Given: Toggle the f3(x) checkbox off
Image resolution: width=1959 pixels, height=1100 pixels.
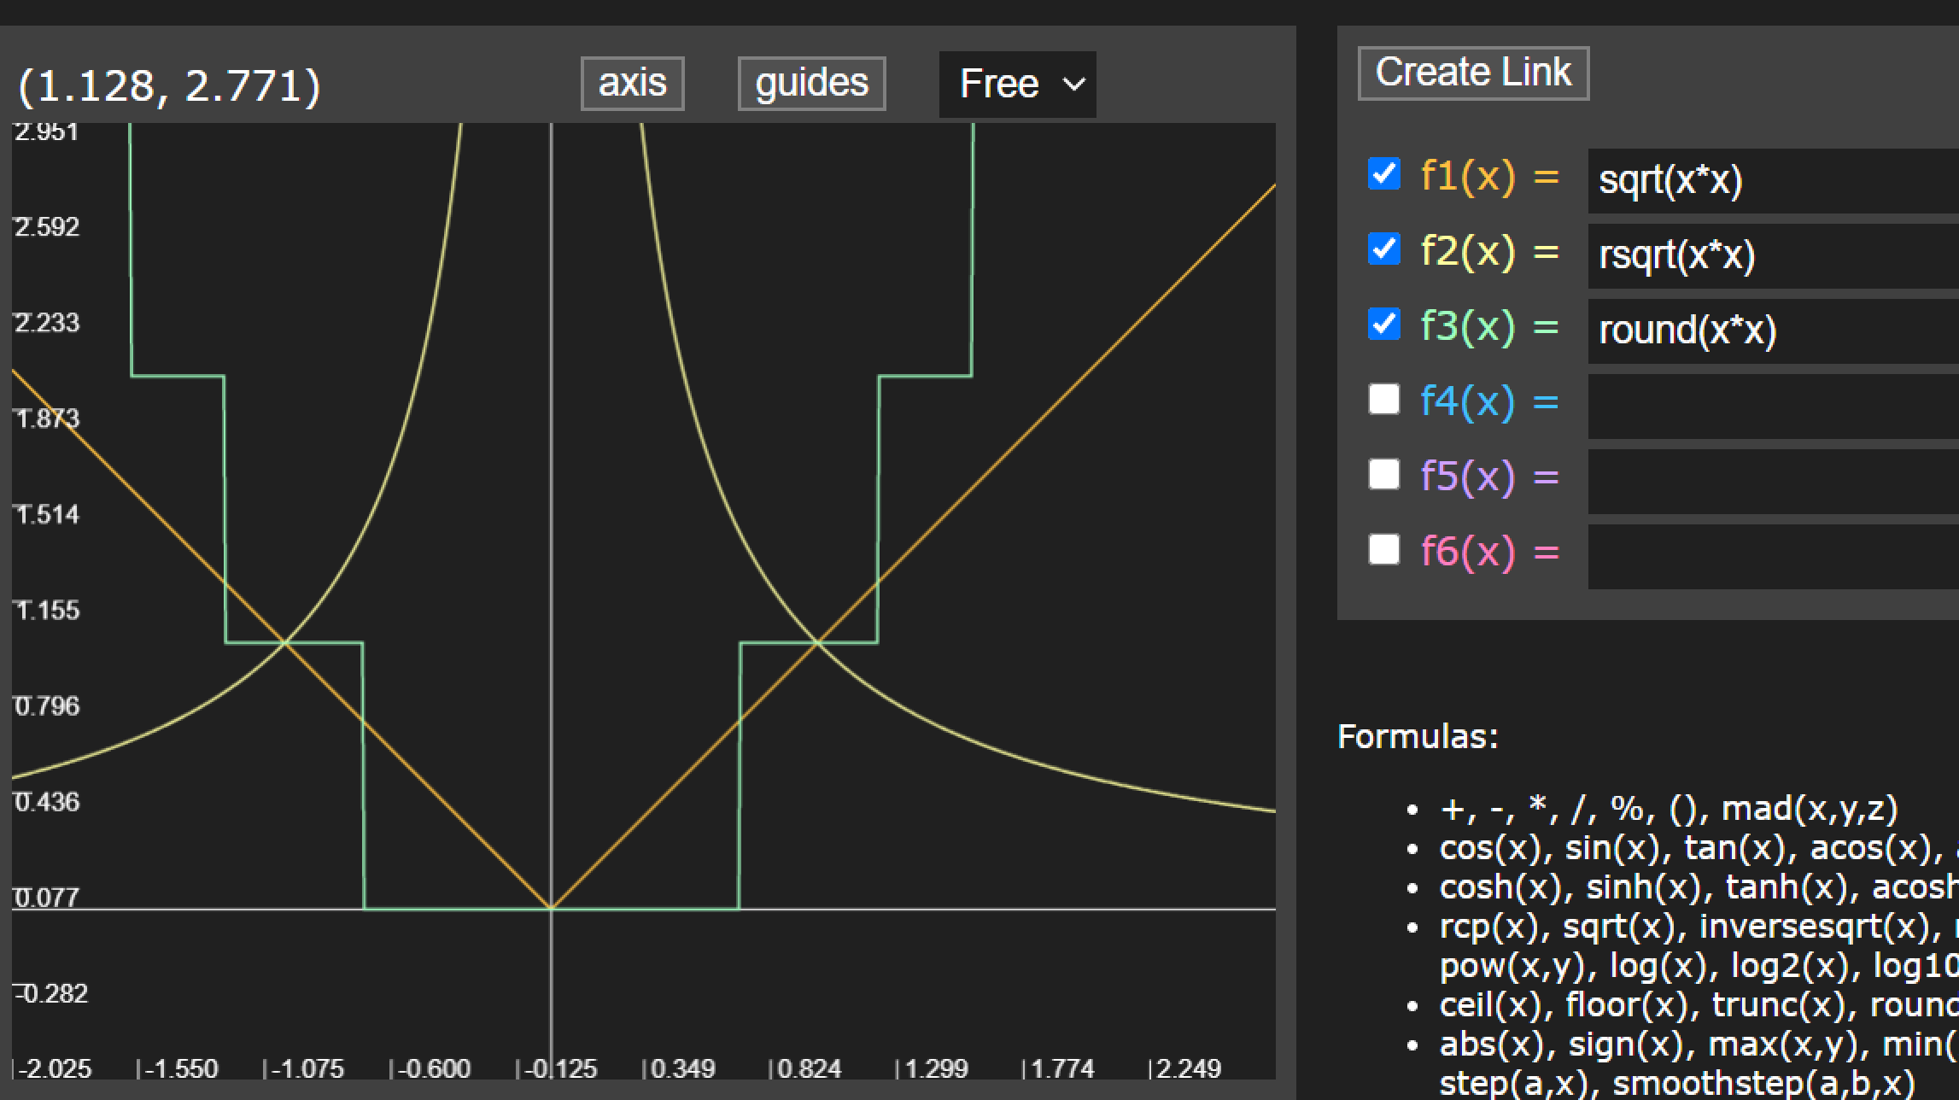Looking at the screenshot, I should click(x=1383, y=325).
